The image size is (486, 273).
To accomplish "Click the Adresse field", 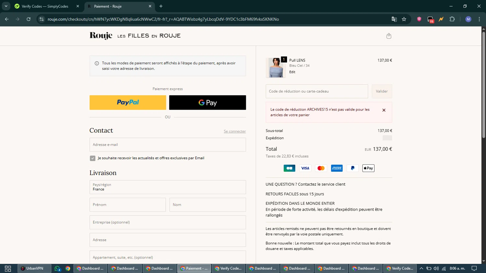I will 168,240.
